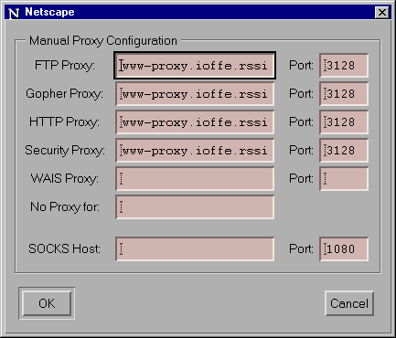The height and width of the screenshot is (338, 396).
Task: Click the empty WAIS Proxy host field
Action: (195, 179)
